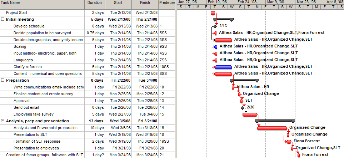
Task: Click the Predecessors column header
Action: pos(167,3)
